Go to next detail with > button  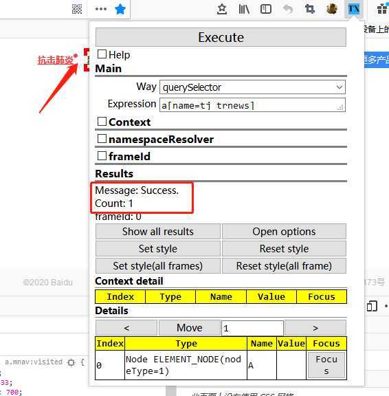tap(315, 328)
